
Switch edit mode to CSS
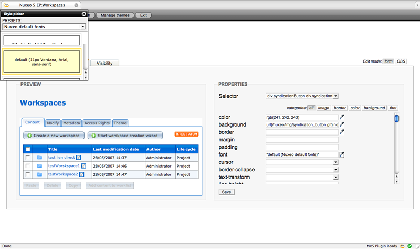[x=401, y=61]
